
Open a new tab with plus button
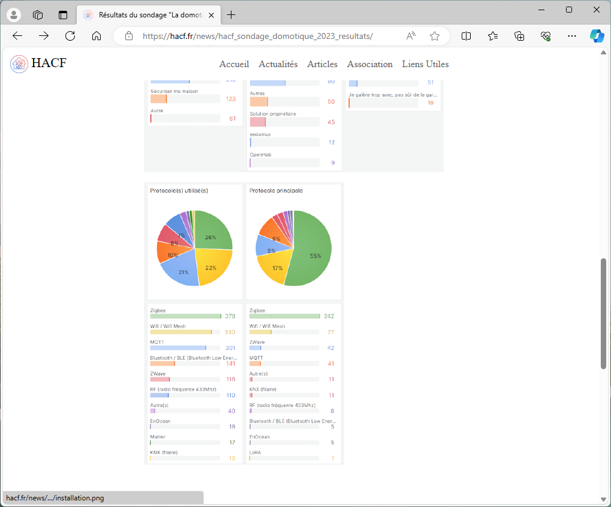[x=231, y=15]
